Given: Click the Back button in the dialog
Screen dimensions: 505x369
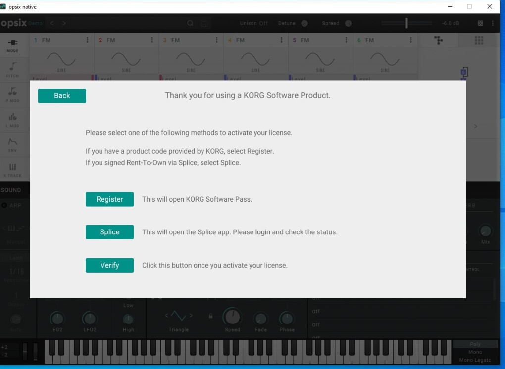Looking at the screenshot, I should tap(62, 95).
